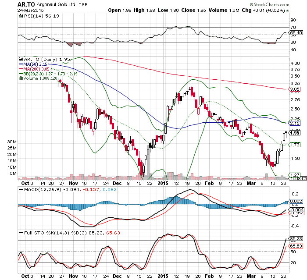Click the Low 1.86 value in the header

coord(168,11)
